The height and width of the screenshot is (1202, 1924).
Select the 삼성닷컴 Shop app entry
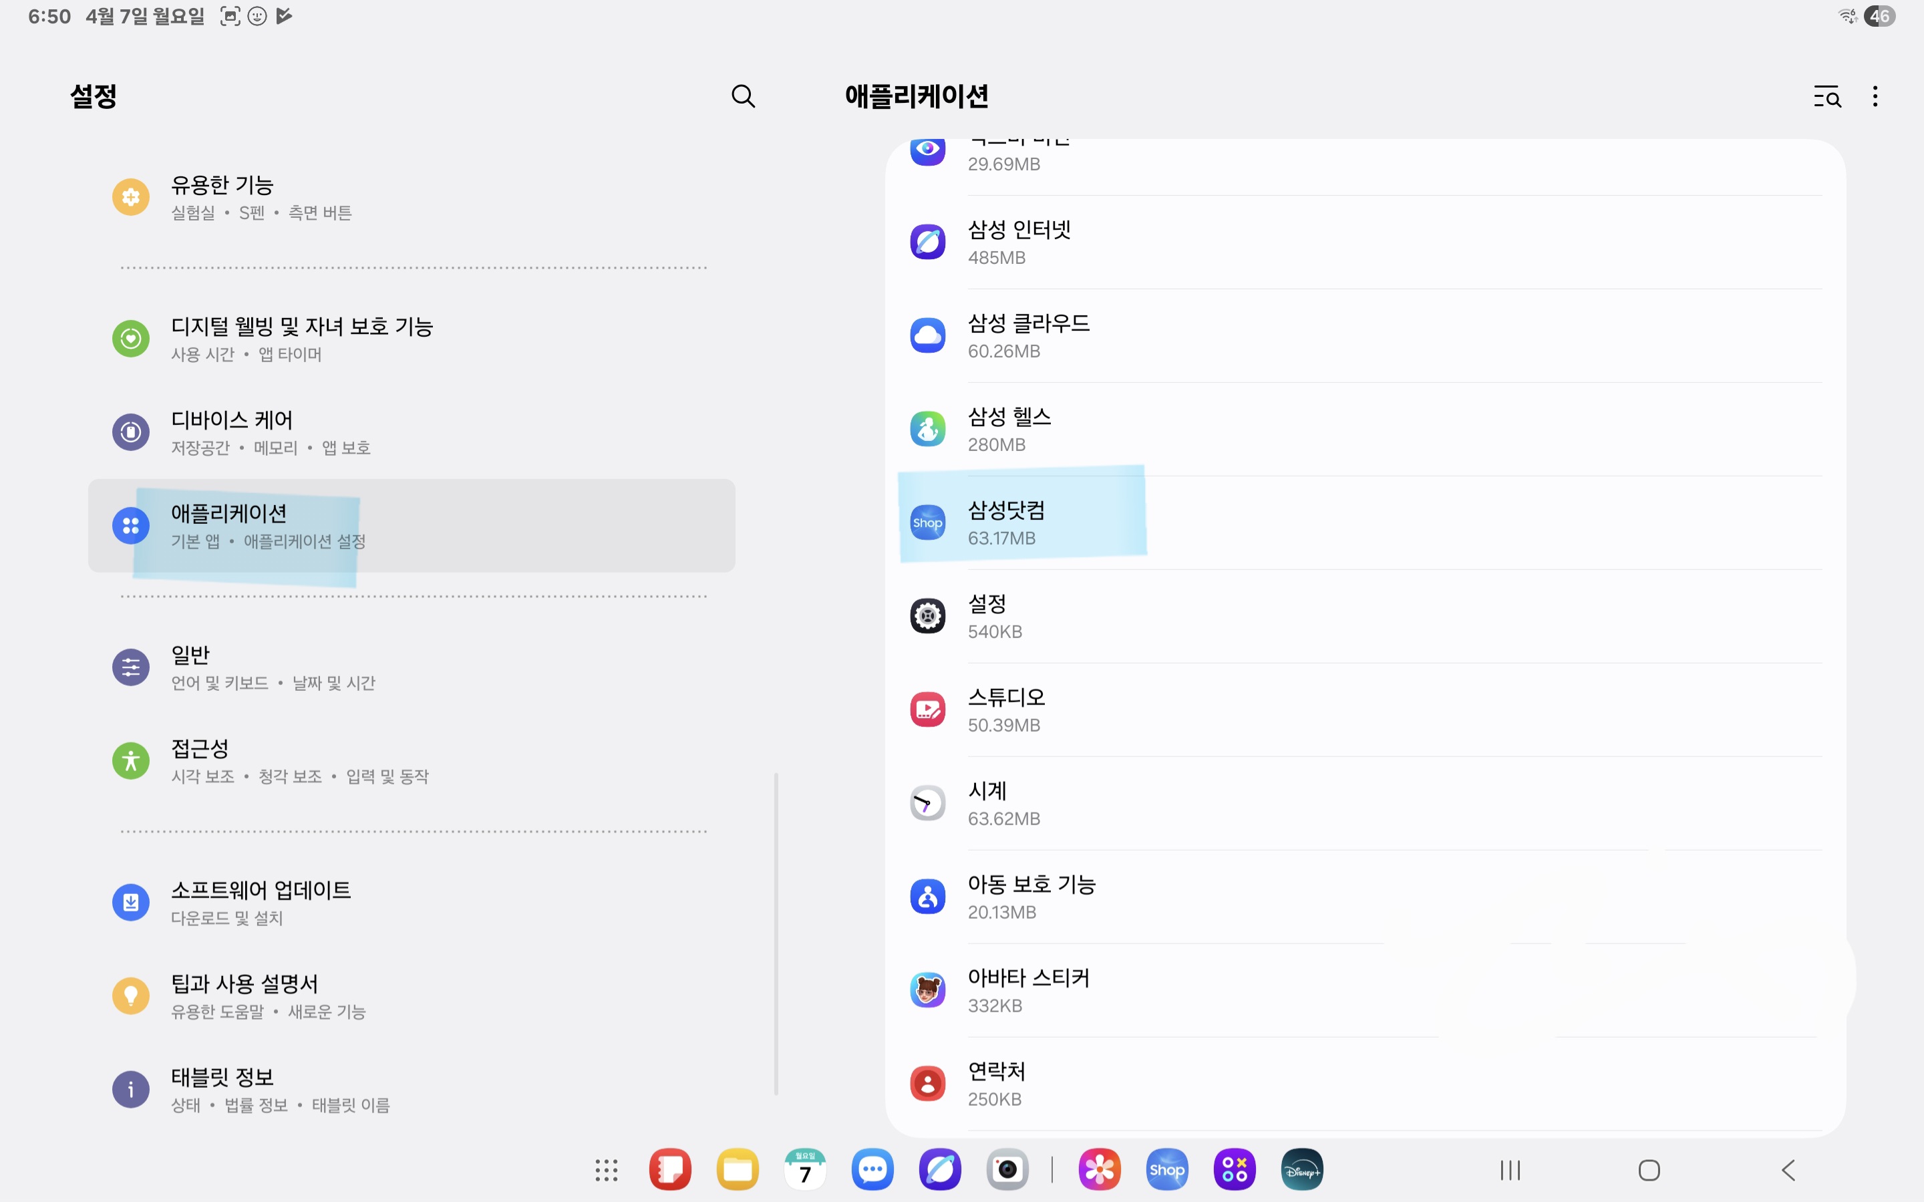tap(1005, 523)
